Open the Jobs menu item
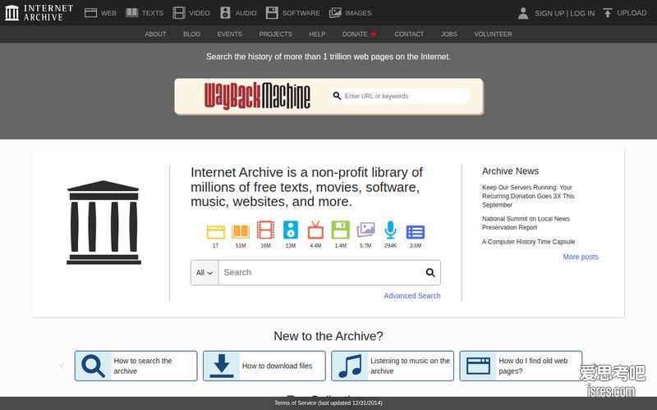Screen dimensions: 657x410 click(448, 34)
